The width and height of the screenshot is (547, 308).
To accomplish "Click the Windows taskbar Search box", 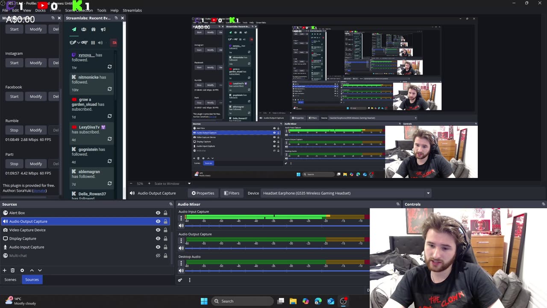I will 242,301.
